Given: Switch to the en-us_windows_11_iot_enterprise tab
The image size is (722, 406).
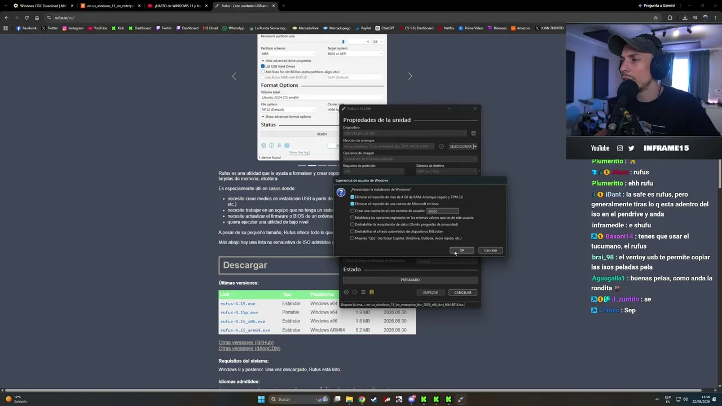Looking at the screenshot, I should pyautogui.click(x=111, y=6).
